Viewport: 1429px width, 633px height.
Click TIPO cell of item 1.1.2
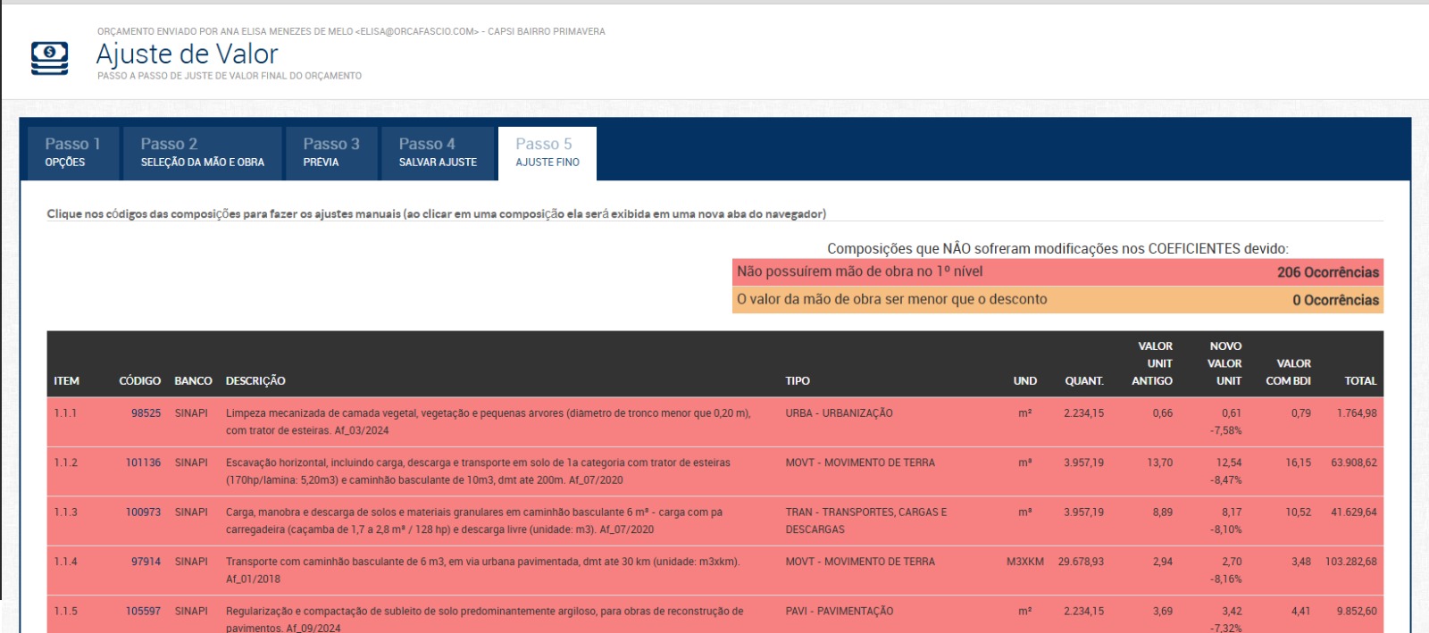860,462
